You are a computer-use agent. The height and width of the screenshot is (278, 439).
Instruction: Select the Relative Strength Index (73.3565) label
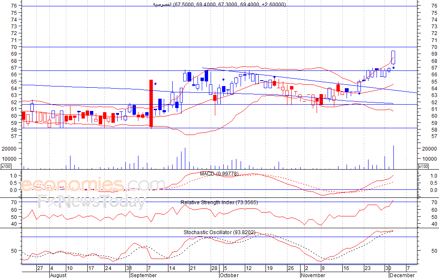219,202
